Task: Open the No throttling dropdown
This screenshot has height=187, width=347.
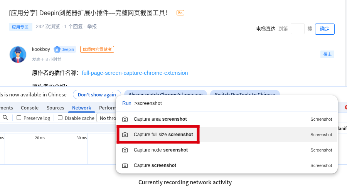Action: click(x=107, y=118)
